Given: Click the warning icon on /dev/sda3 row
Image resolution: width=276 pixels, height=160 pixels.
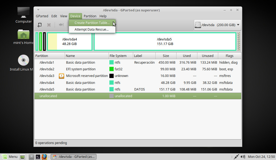Looking at the screenshot, I should [x=61, y=76].
